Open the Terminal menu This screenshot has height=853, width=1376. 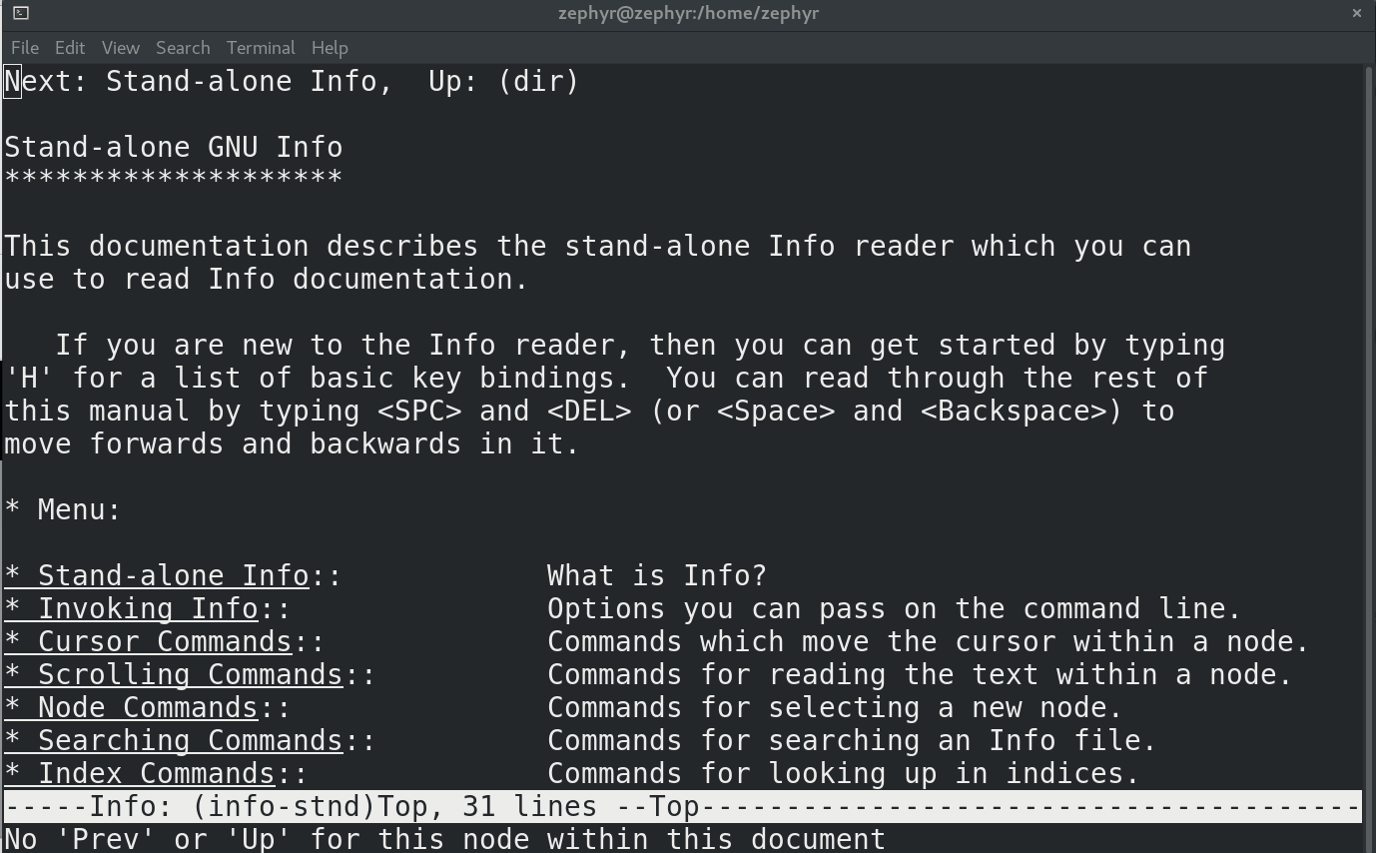tap(261, 48)
